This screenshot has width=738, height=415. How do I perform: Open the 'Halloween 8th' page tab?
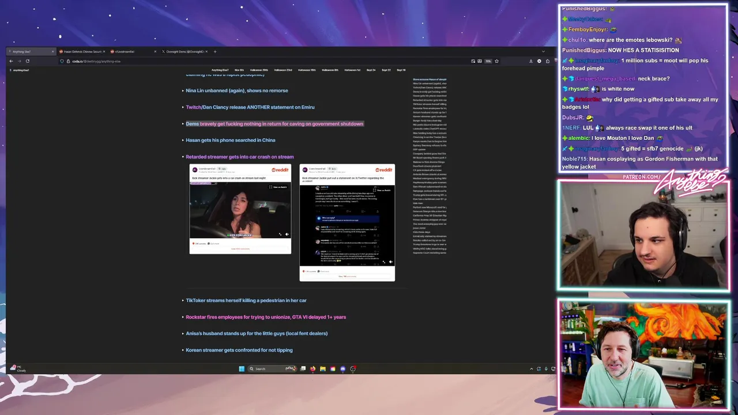[x=330, y=70]
